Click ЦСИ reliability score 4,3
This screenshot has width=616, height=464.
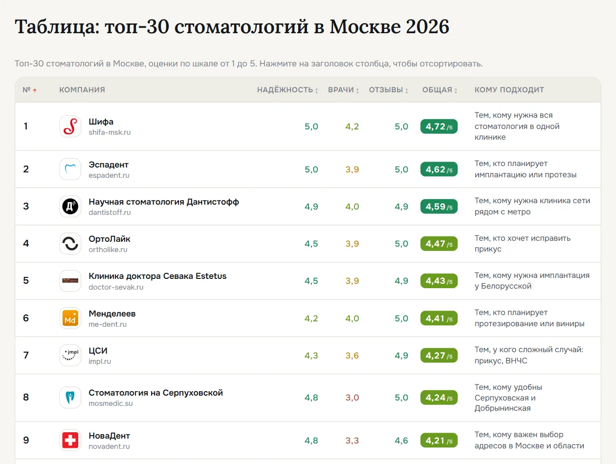pyautogui.click(x=311, y=356)
